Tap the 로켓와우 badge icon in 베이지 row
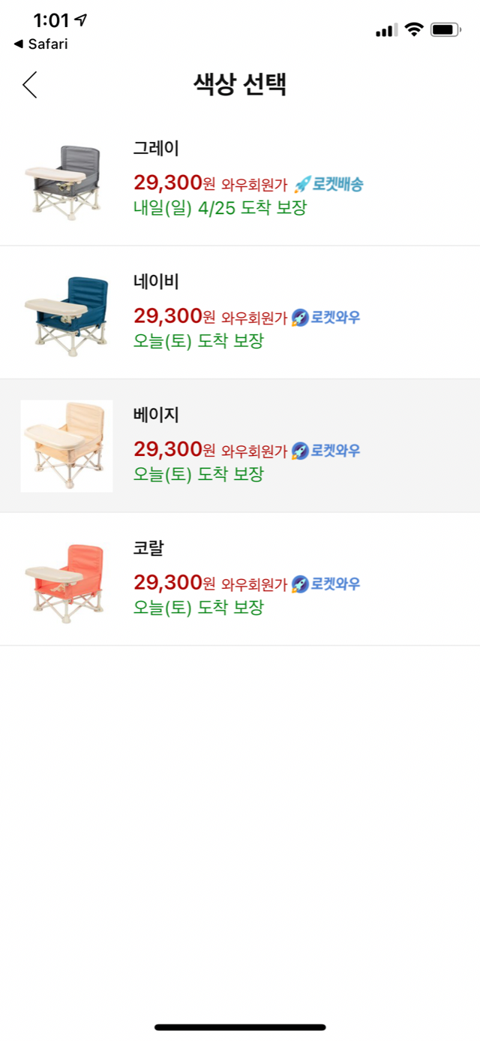The width and height of the screenshot is (480, 1041). (300, 451)
